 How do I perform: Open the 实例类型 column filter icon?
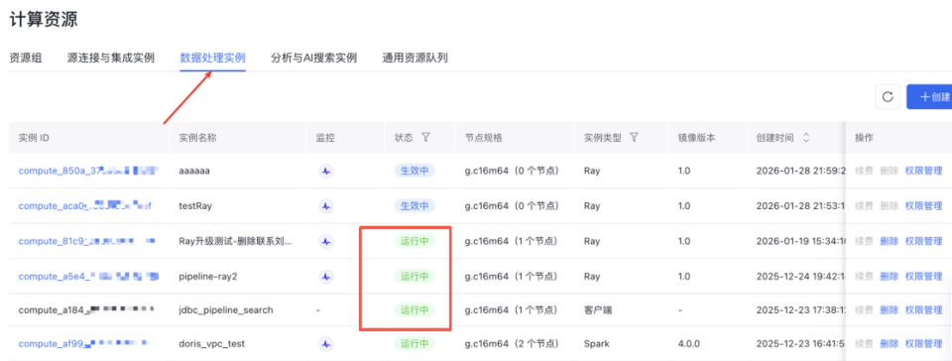[x=634, y=138]
